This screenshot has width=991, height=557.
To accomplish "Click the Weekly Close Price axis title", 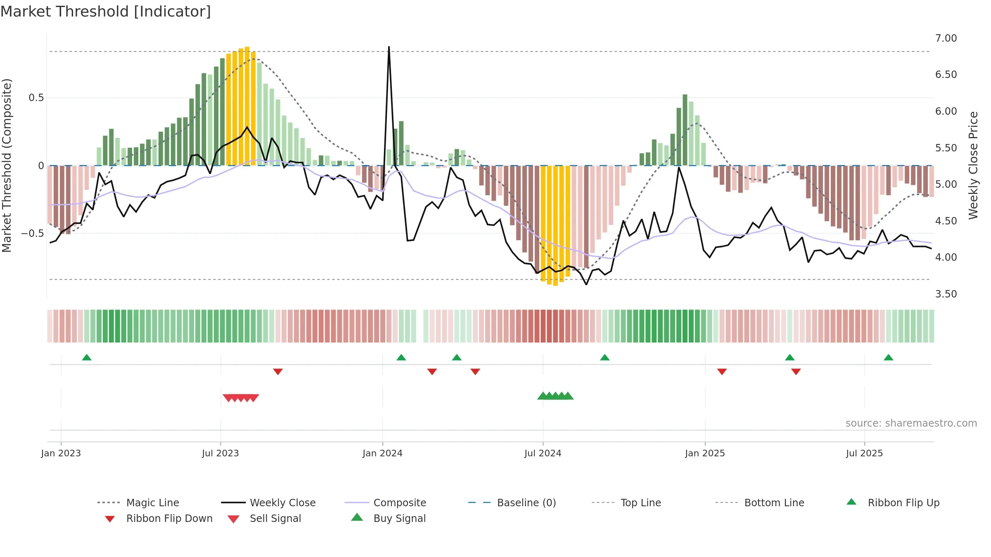I will click(x=973, y=165).
